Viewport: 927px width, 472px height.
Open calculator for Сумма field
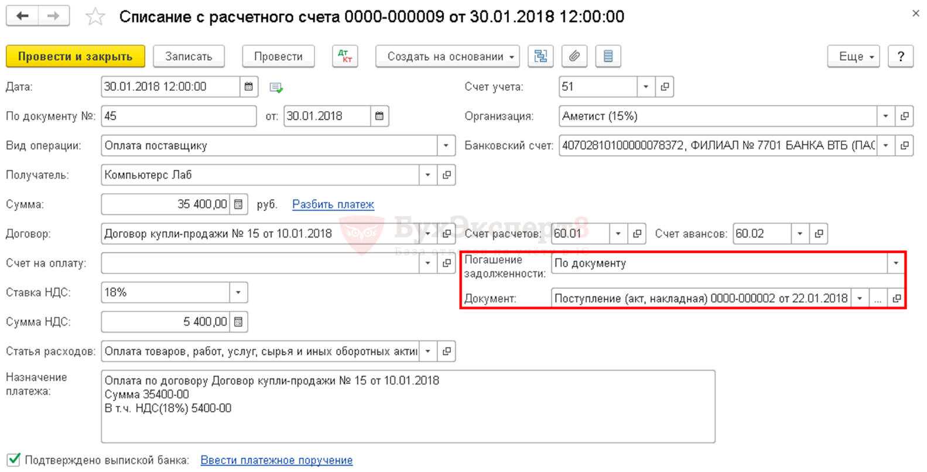coord(238,204)
